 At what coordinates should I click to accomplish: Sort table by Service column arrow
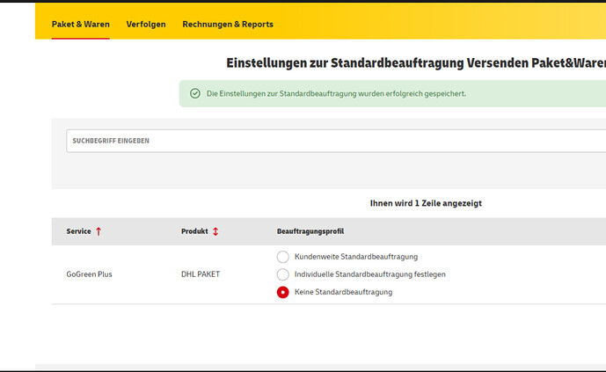click(99, 231)
